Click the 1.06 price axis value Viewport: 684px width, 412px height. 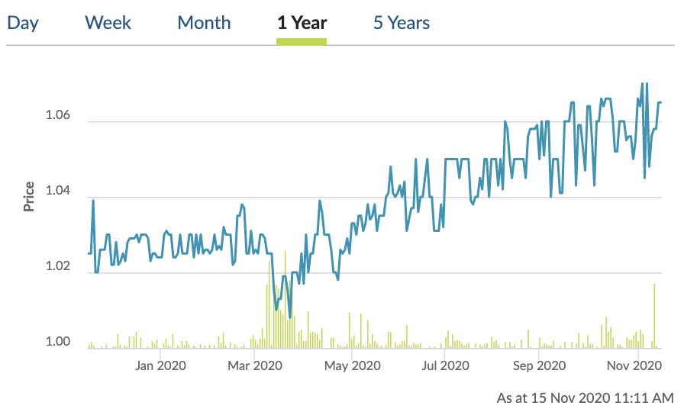(x=60, y=116)
